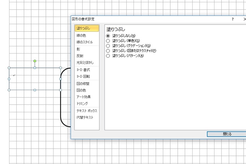Click the dialog help question mark
Viewport: 246px width, 164px height.
point(233,19)
